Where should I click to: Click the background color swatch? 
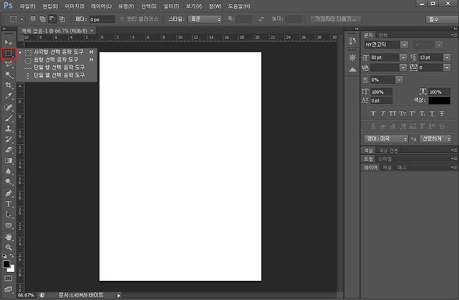point(12,269)
